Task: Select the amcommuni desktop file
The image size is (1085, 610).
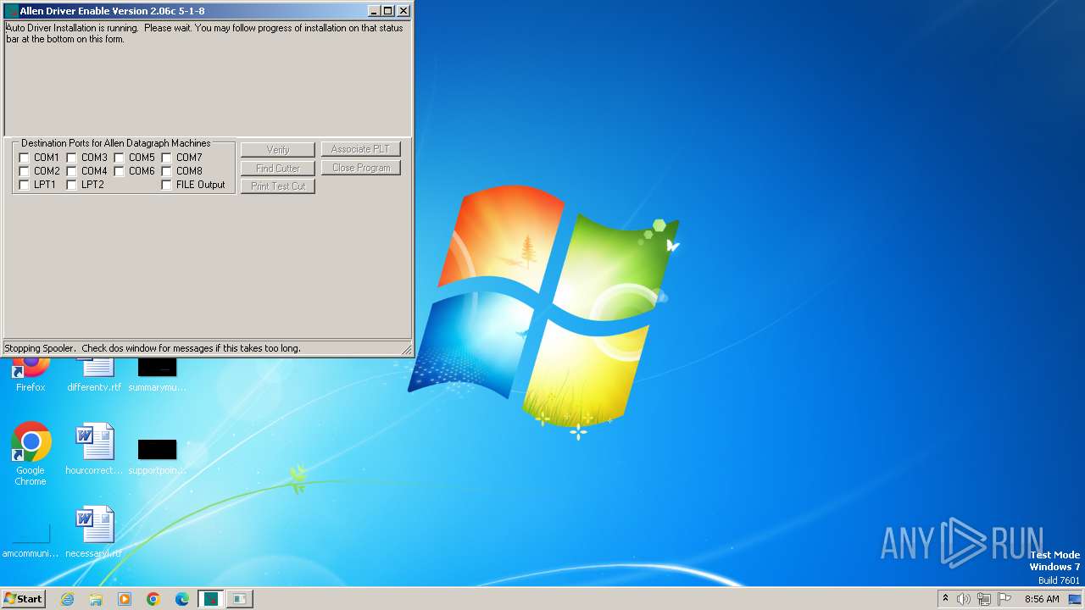Action: pyautogui.click(x=31, y=541)
